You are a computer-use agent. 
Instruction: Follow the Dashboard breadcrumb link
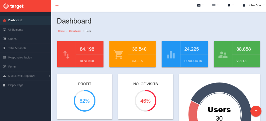[x=75, y=31]
